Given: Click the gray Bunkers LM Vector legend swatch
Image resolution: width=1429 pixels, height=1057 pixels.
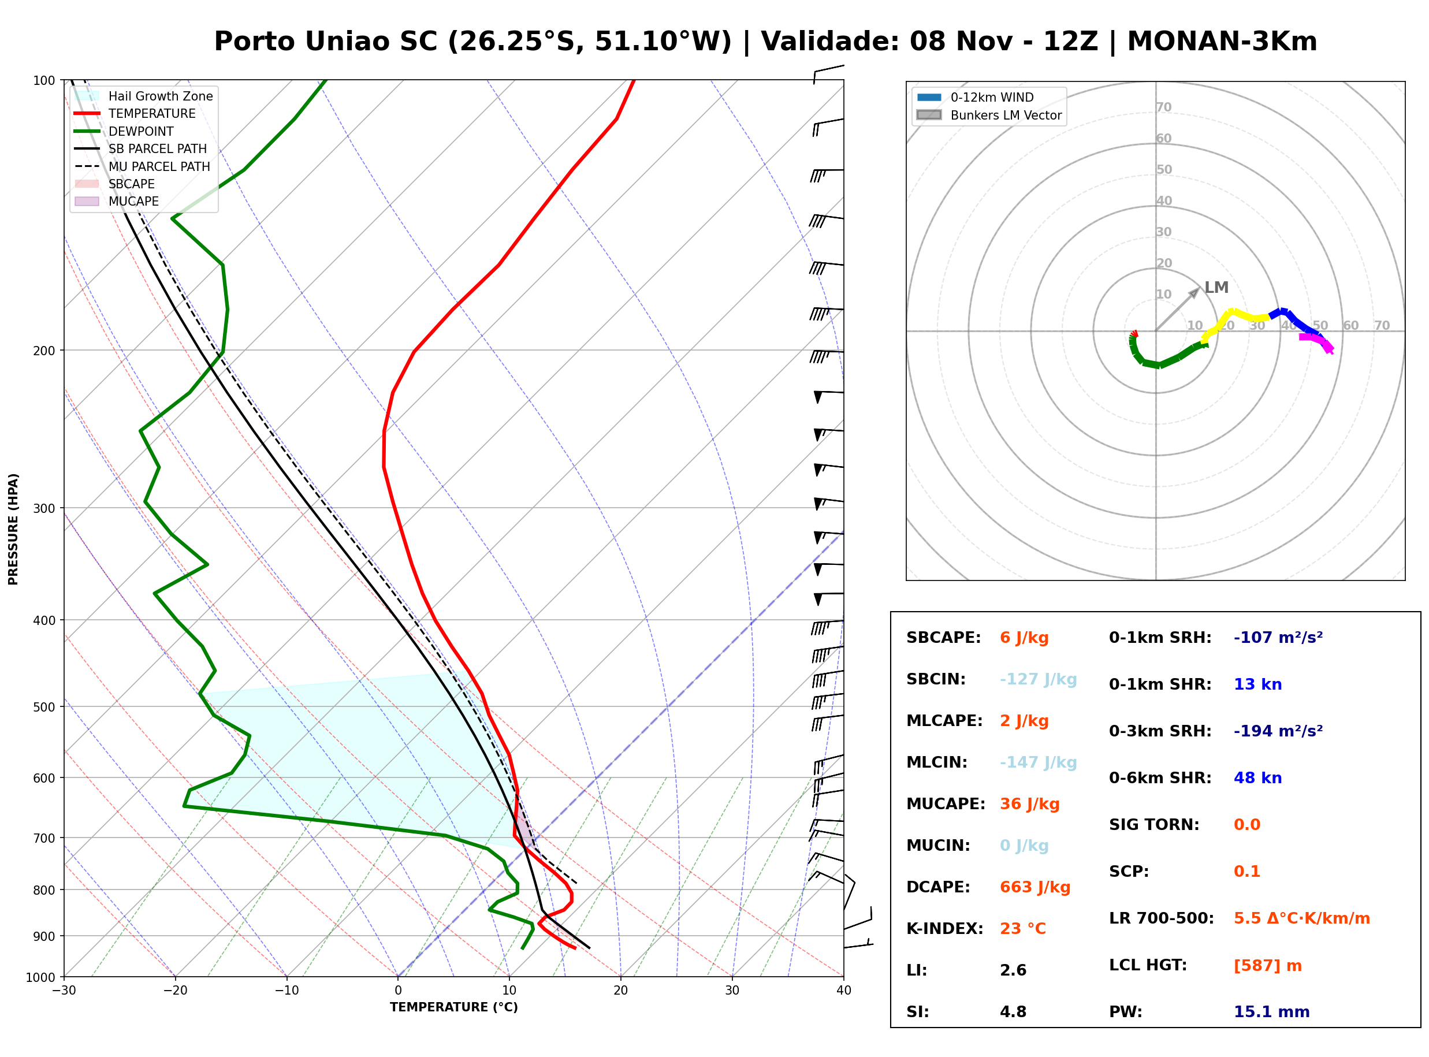Looking at the screenshot, I should pyautogui.click(x=929, y=115).
